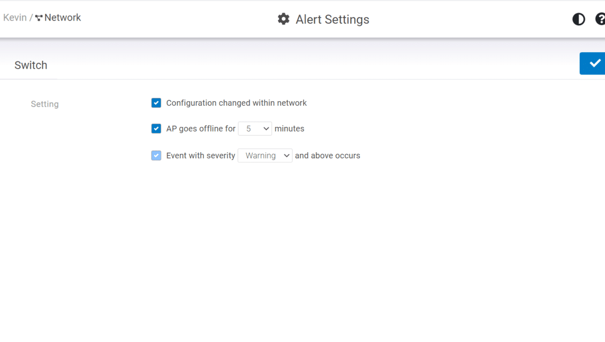Go to Kevin in the breadcrumb
The height and width of the screenshot is (342, 605).
(14, 18)
